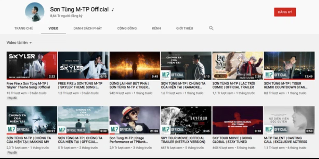Viewport: 319px width, 159px height.
Task: Click '942 N lượt xem • 1 tháng trước'
Action: pos(131,93)
